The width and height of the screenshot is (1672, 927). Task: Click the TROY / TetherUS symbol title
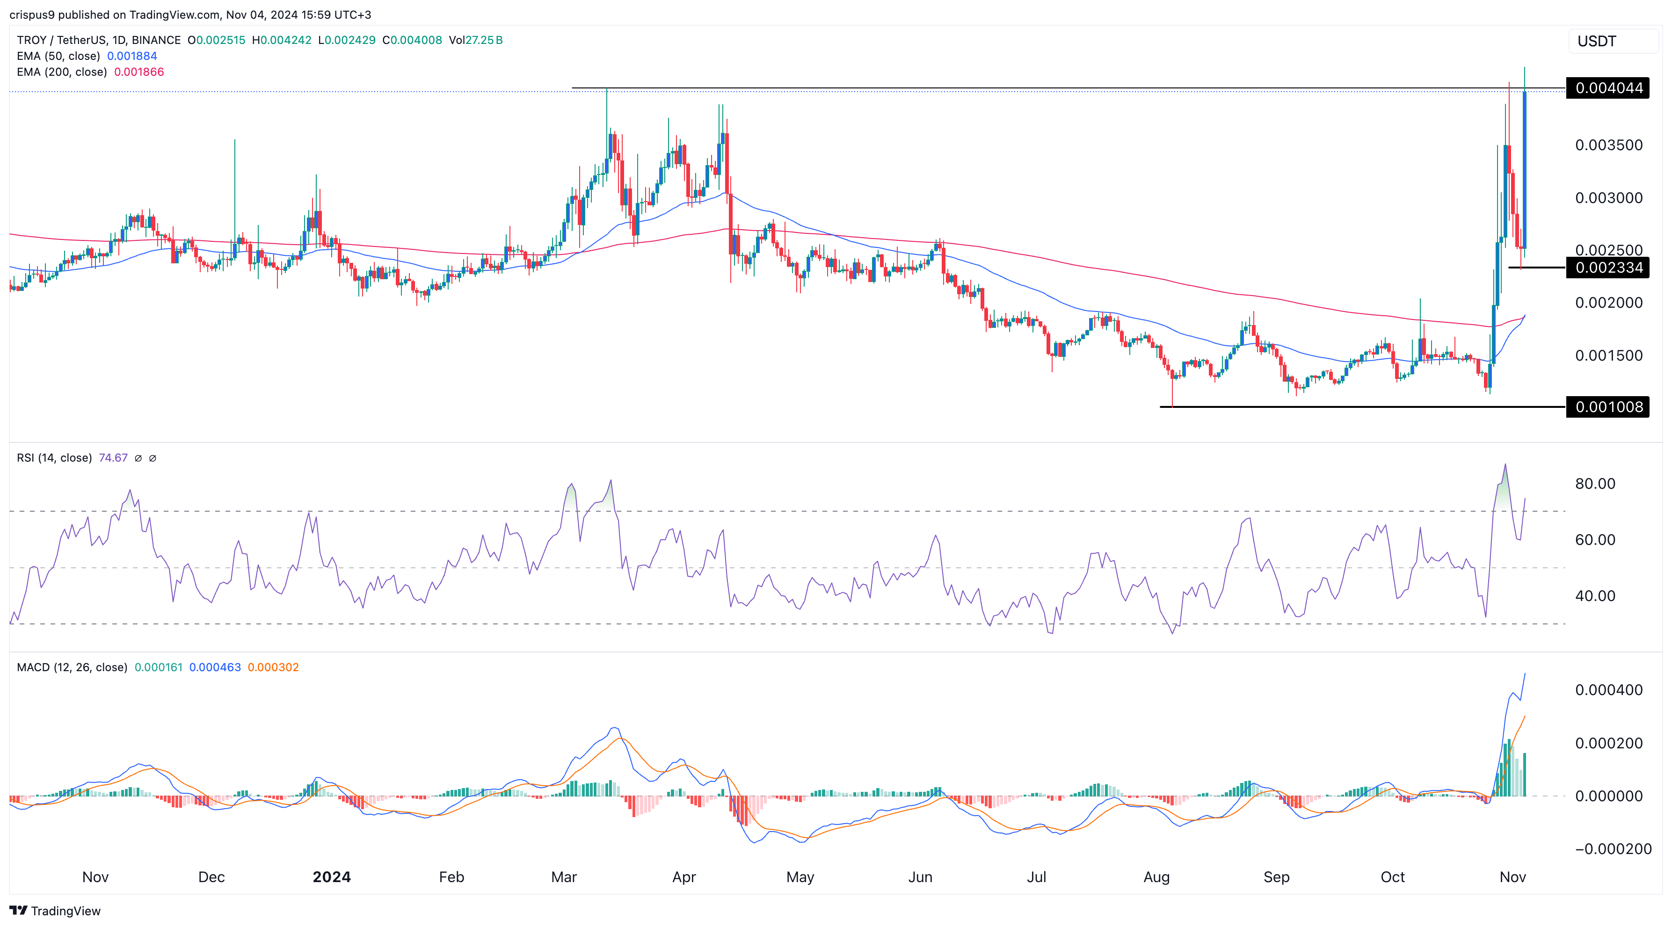99,40
